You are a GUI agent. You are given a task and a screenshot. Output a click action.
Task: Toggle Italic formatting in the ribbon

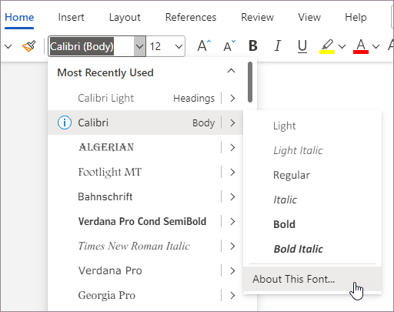[x=278, y=46]
